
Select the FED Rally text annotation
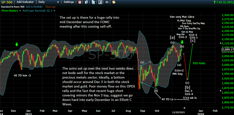point(199,63)
